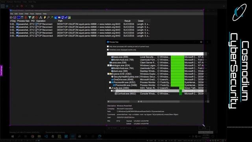Open the Edit menu

click(16, 14)
